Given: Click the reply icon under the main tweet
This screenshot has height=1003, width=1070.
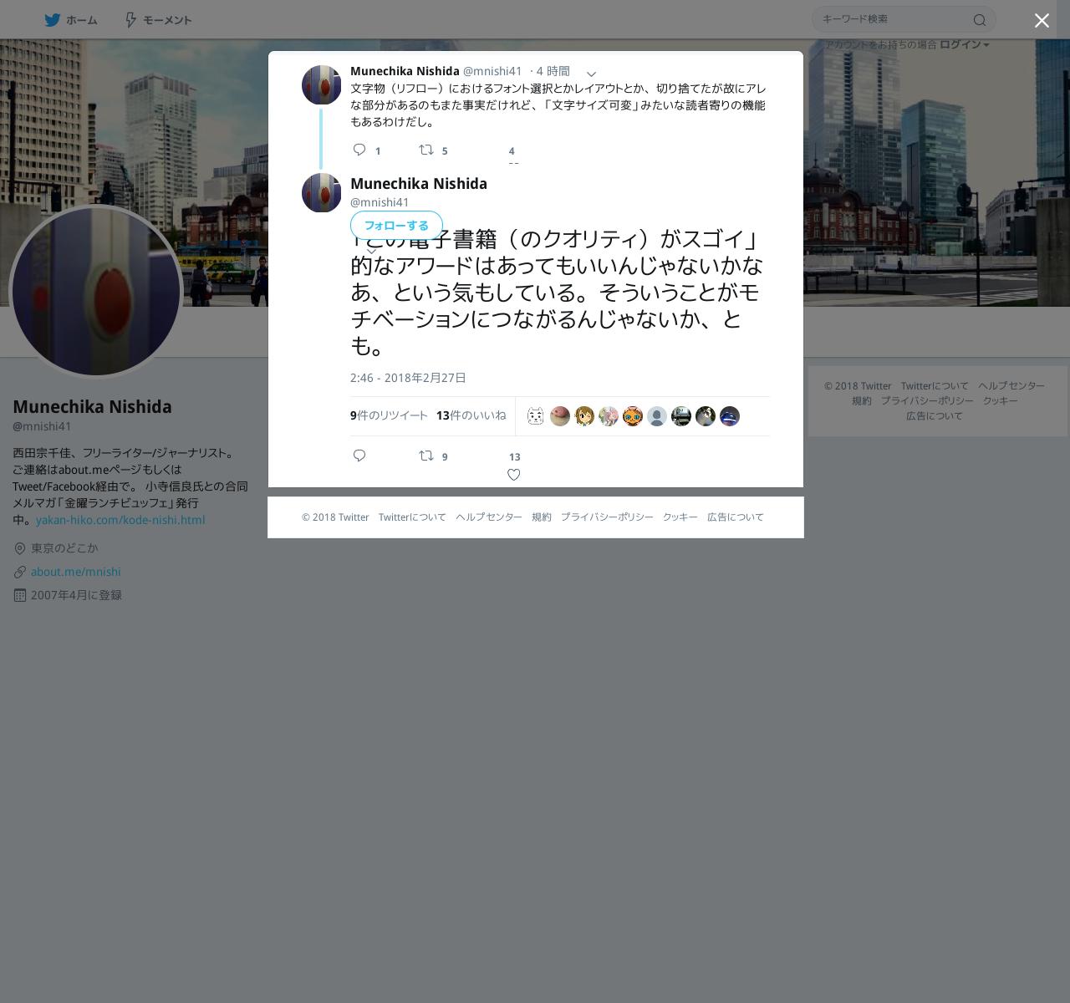Looking at the screenshot, I should coord(359,456).
